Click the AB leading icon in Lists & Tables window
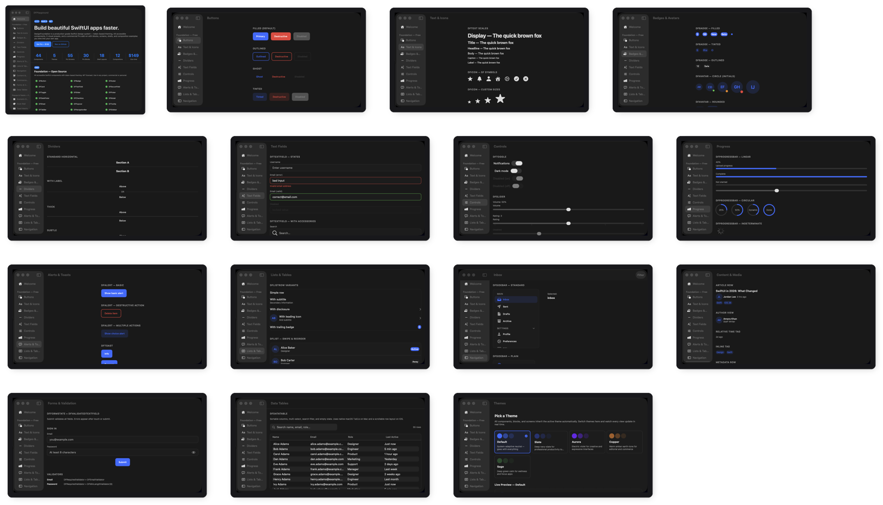Screen dimensions: 883x505 274,318
